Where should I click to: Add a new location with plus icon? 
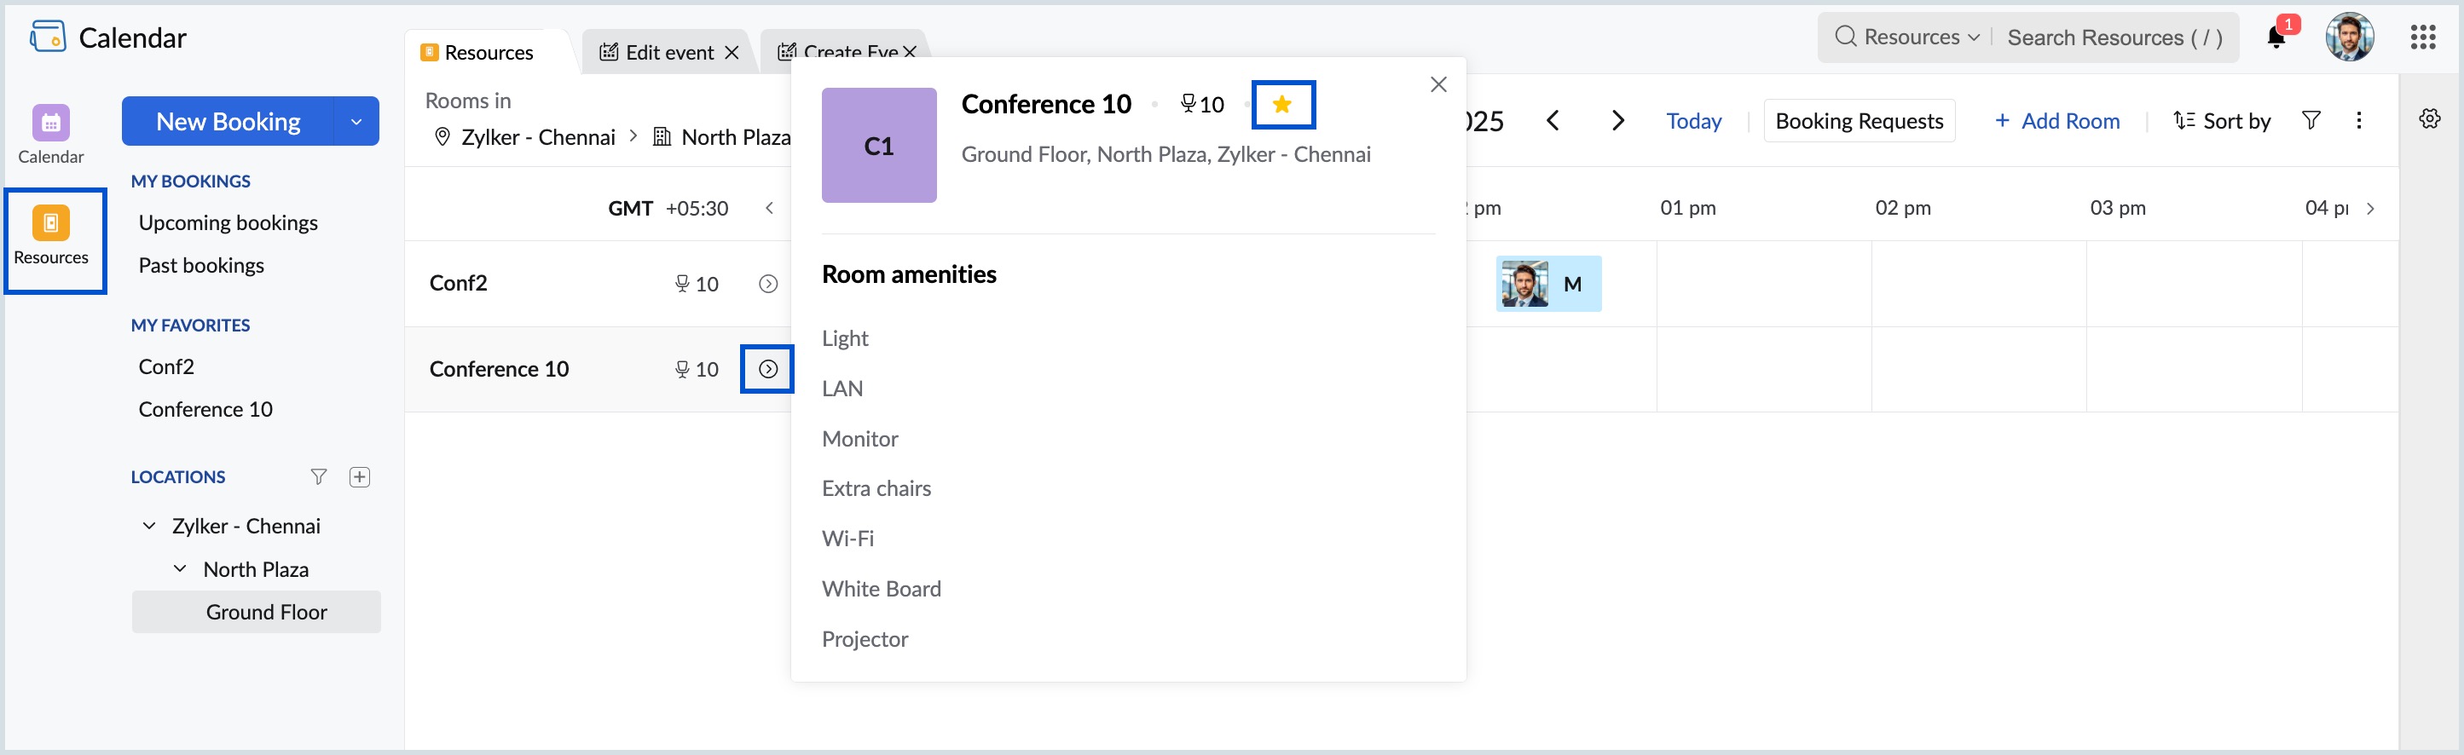click(x=360, y=477)
